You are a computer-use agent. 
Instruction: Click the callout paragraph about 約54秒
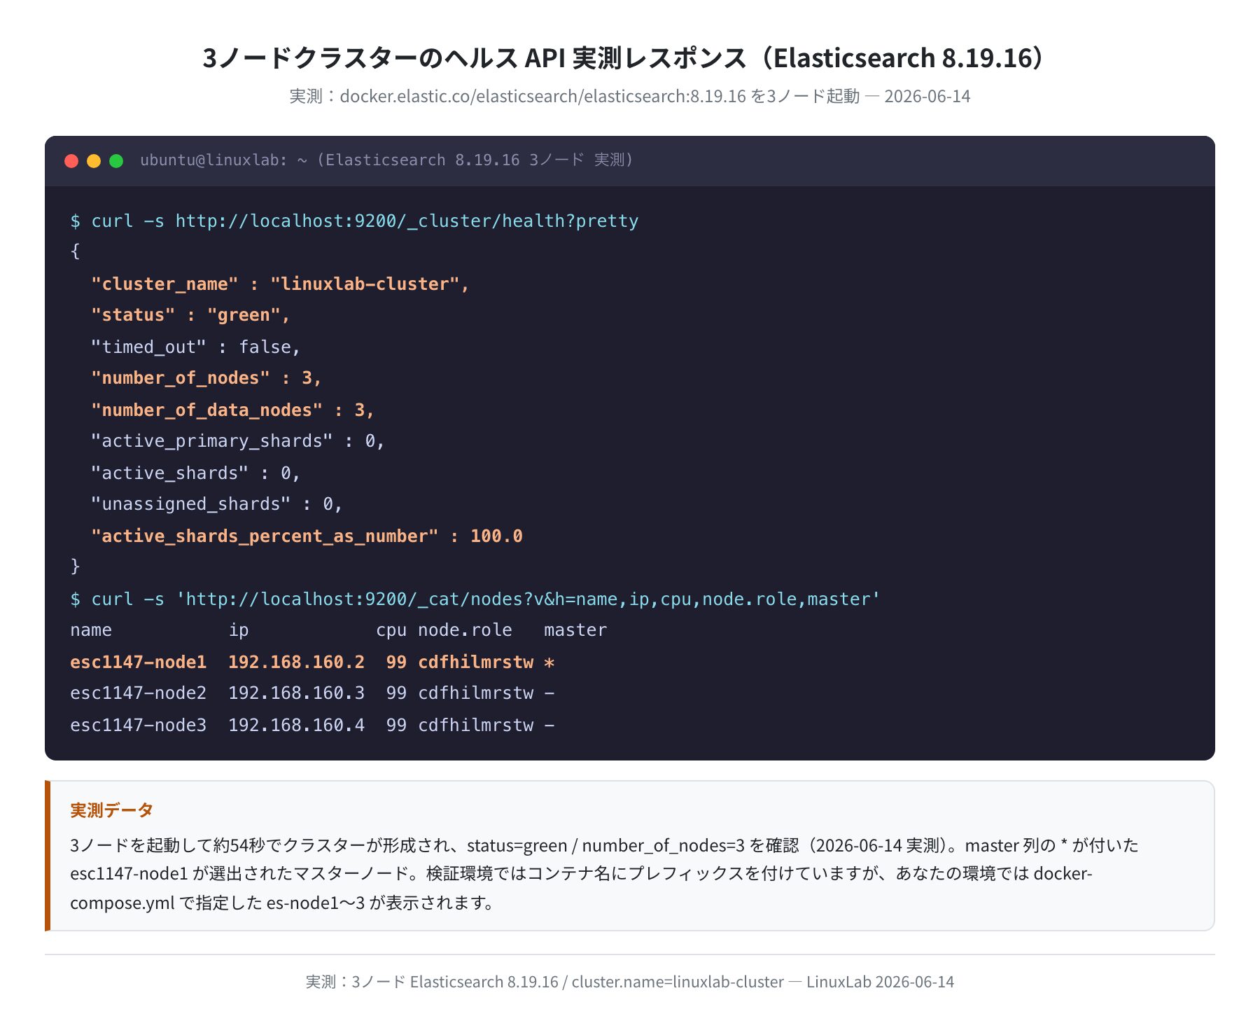click(604, 874)
